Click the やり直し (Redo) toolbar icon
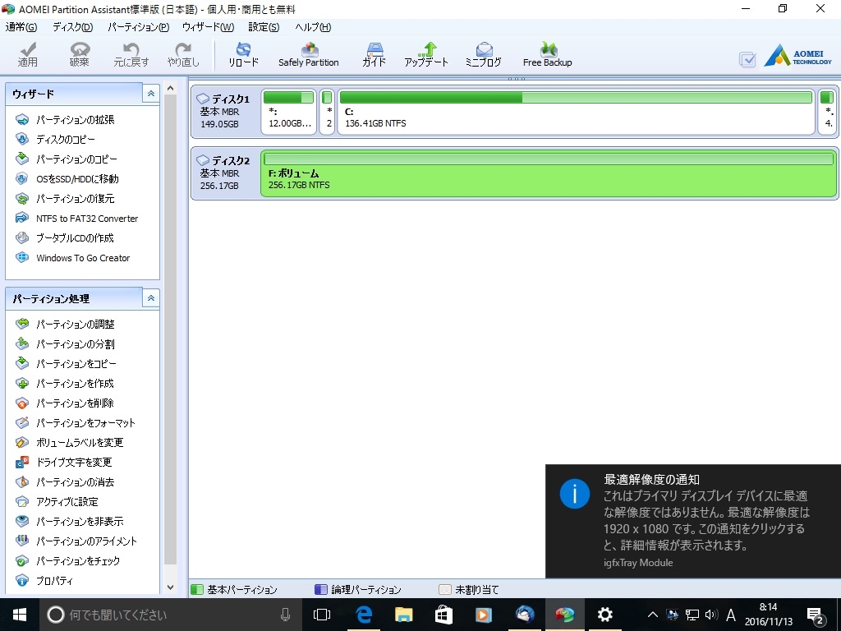The image size is (841, 631). click(x=183, y=55)
